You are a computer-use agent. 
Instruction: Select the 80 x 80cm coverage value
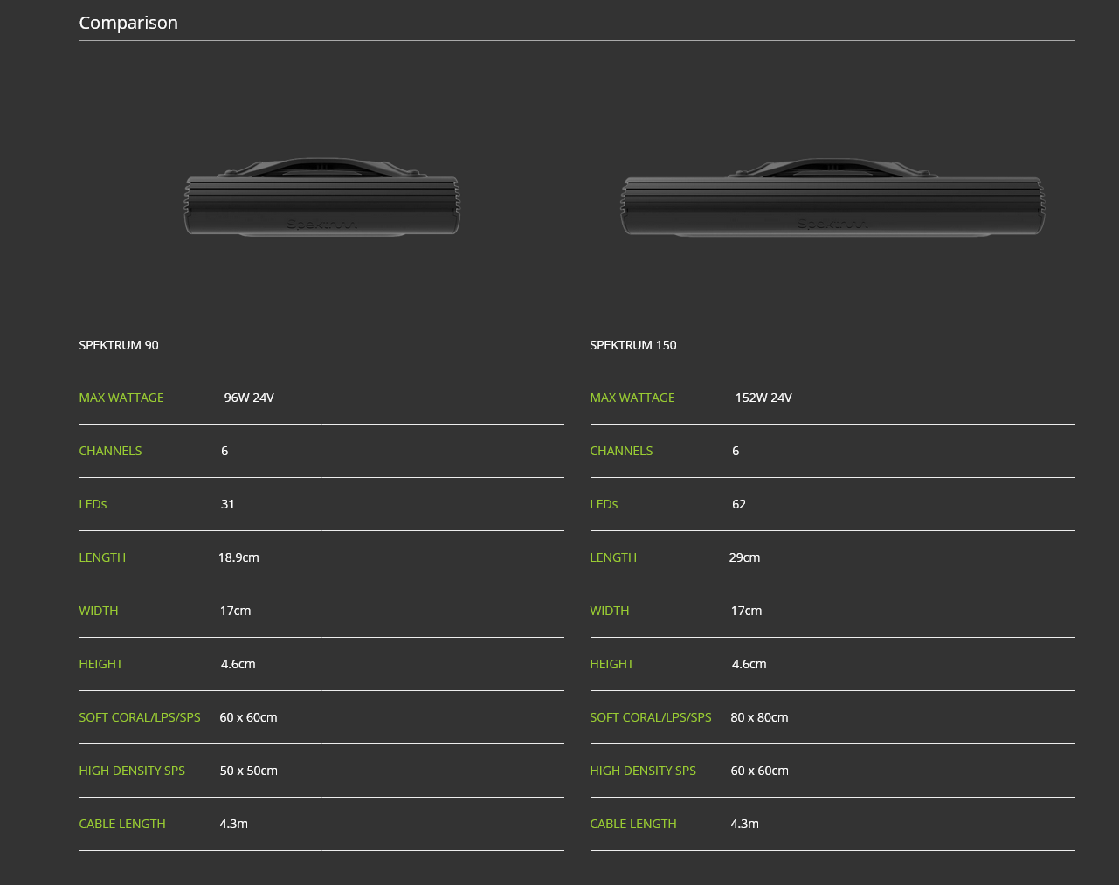[759, 717]
